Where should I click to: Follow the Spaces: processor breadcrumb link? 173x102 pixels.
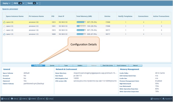10,9
